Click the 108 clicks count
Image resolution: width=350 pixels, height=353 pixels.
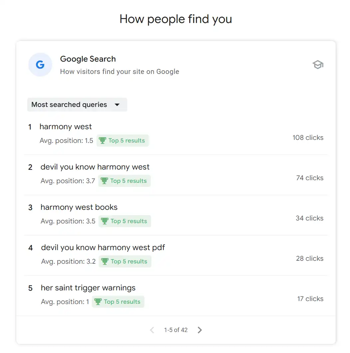coord(308,138)
